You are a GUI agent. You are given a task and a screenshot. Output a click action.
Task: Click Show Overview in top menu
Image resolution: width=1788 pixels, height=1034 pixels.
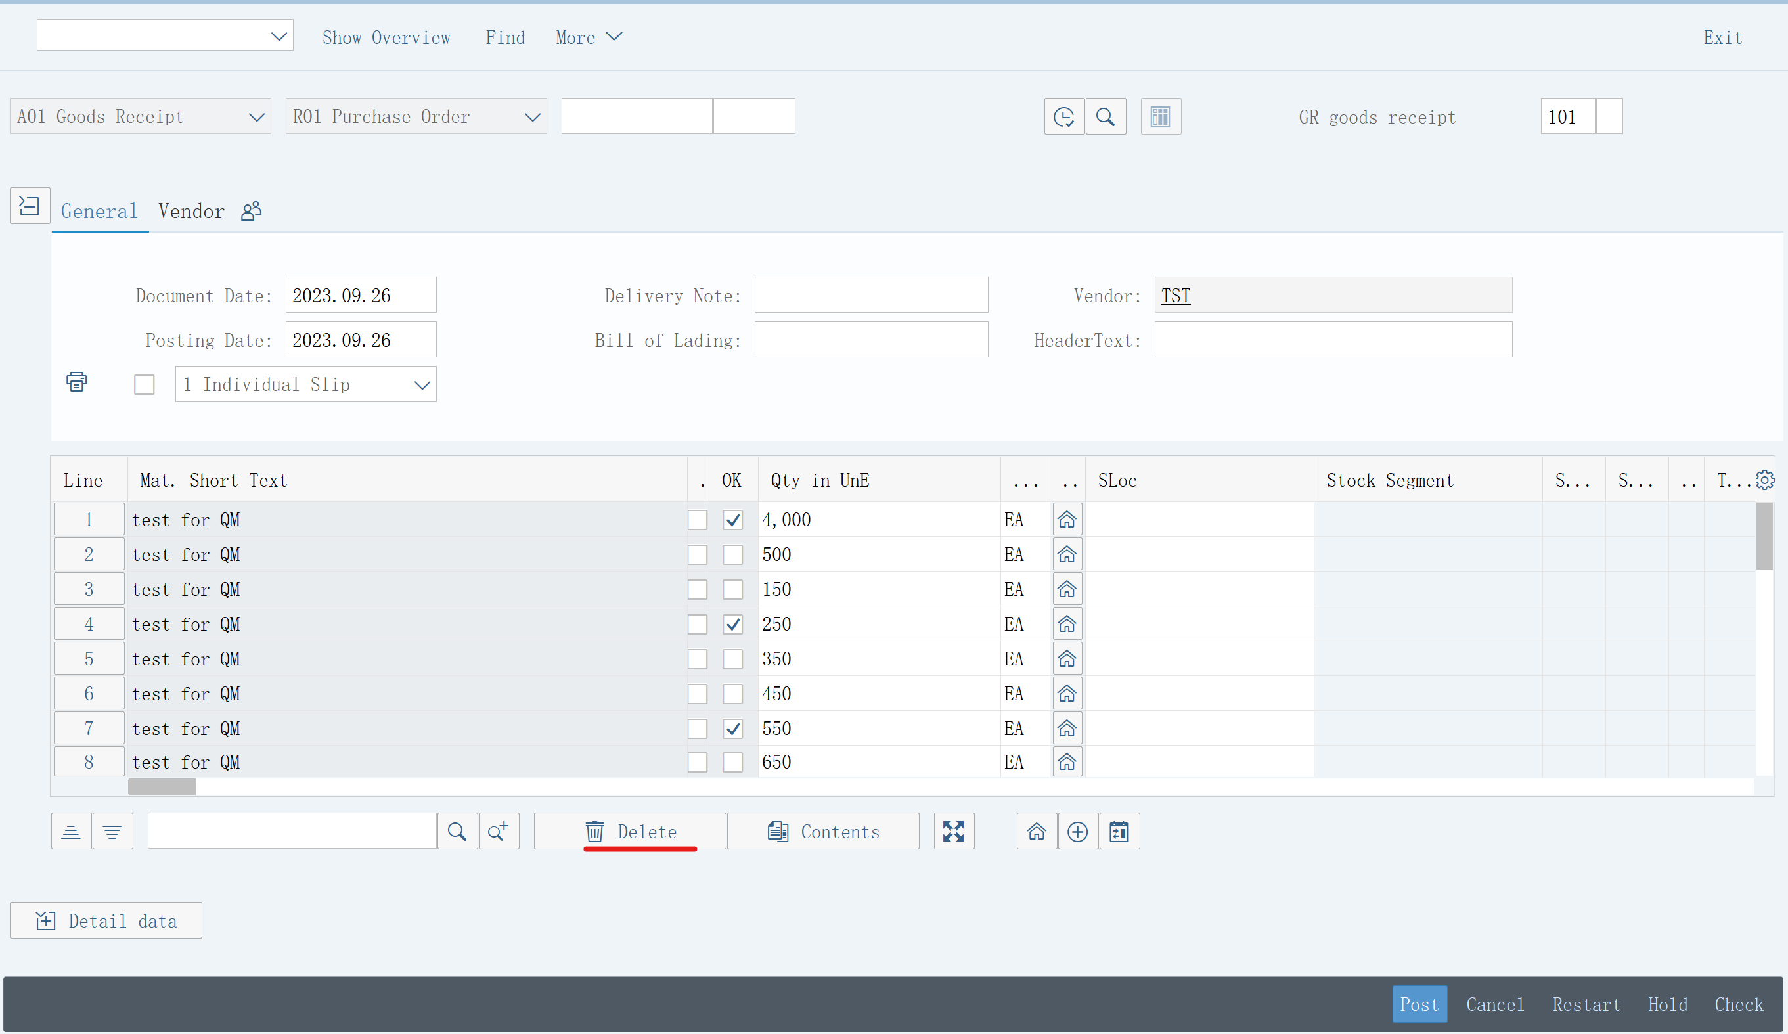click(387, 37)
